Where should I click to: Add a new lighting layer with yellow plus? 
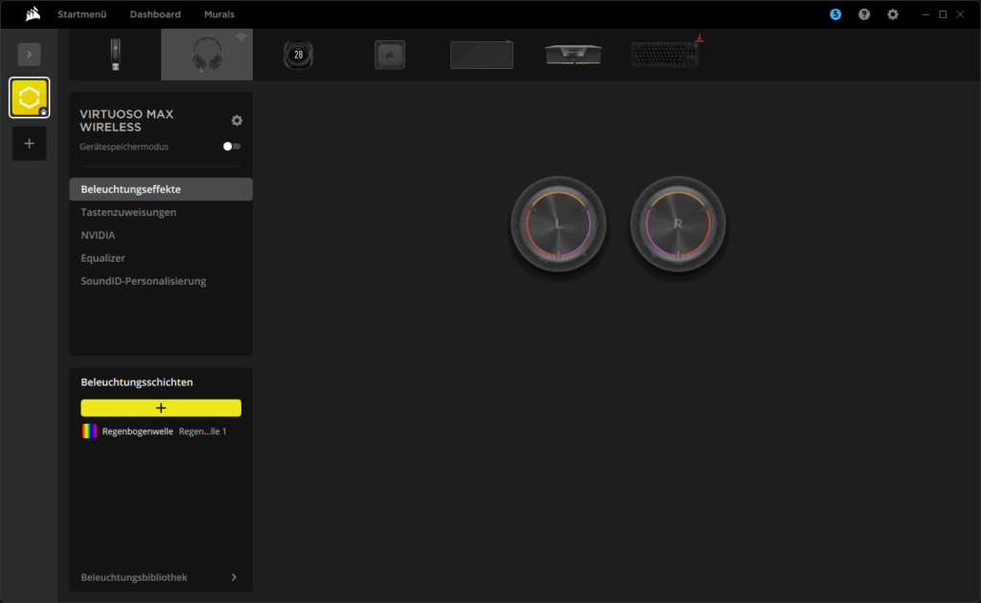tap(161, 407)
